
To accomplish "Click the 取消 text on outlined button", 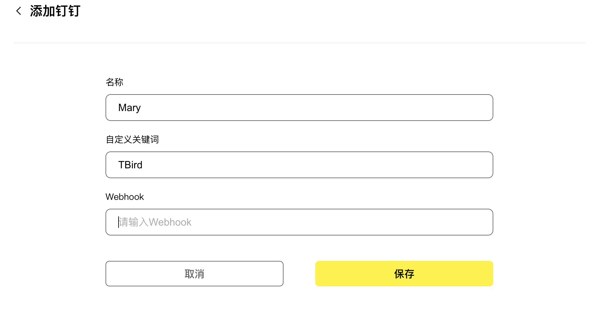I will click(x=194, y=274).
